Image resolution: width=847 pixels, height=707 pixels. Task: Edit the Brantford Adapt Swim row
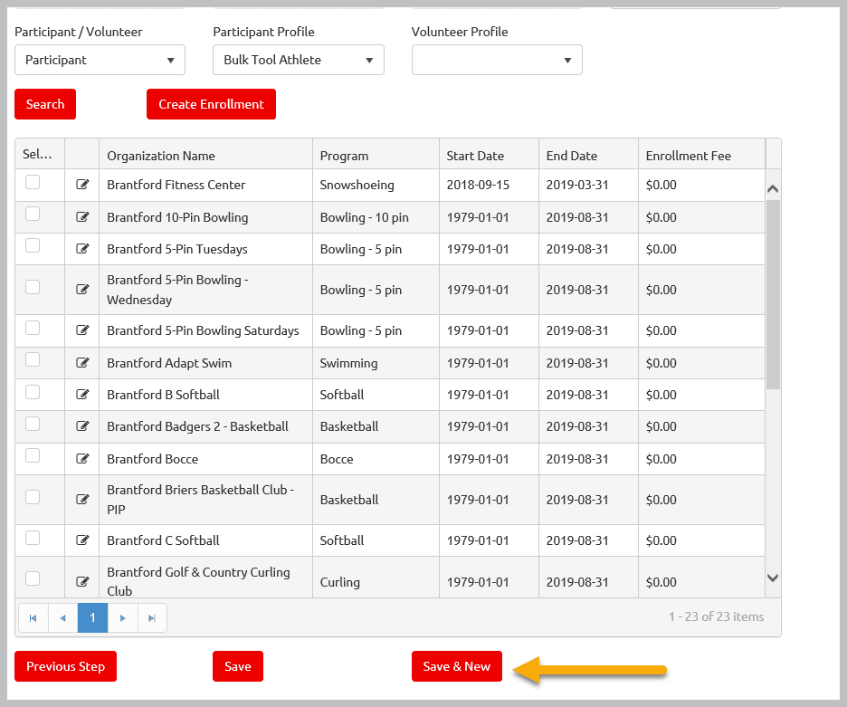[x=82, y=362]
